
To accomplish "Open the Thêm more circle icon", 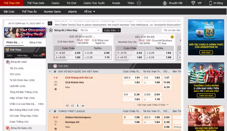I will coord(139,3).
